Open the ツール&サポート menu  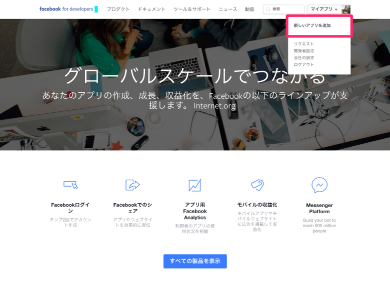click(x=192, y=9)
